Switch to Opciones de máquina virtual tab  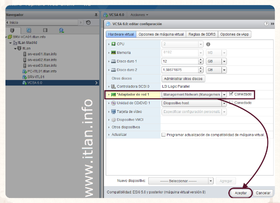[x=161, y=34]
